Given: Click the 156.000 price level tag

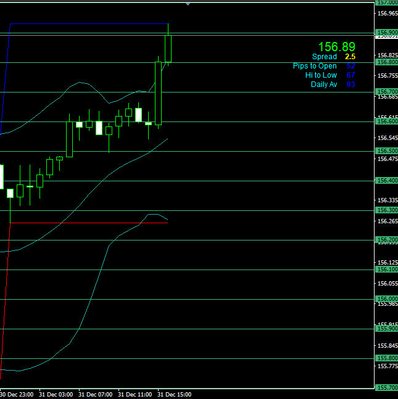Looking at the screenshot, I should (386, 299).
